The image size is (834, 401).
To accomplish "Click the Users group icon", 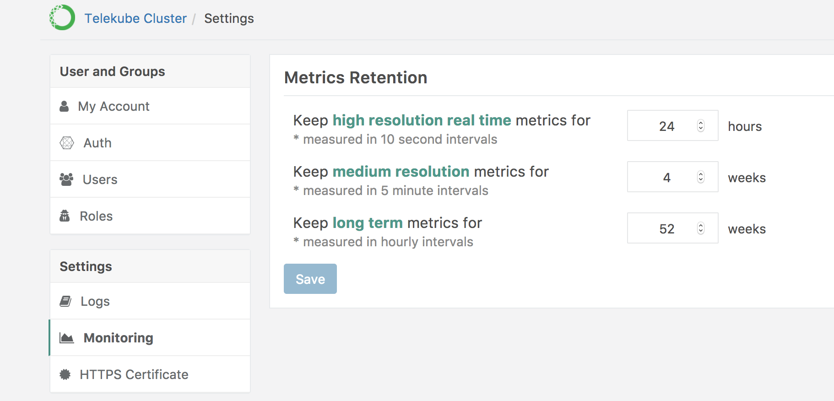I will (66, 179).
